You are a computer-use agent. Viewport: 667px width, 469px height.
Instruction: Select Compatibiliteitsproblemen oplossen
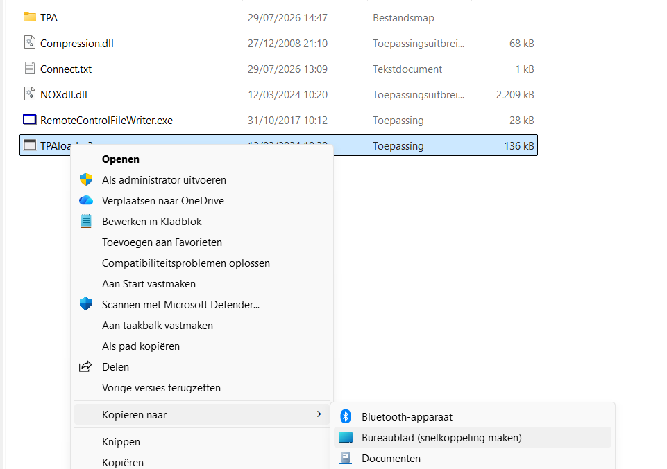coord(202,263)
